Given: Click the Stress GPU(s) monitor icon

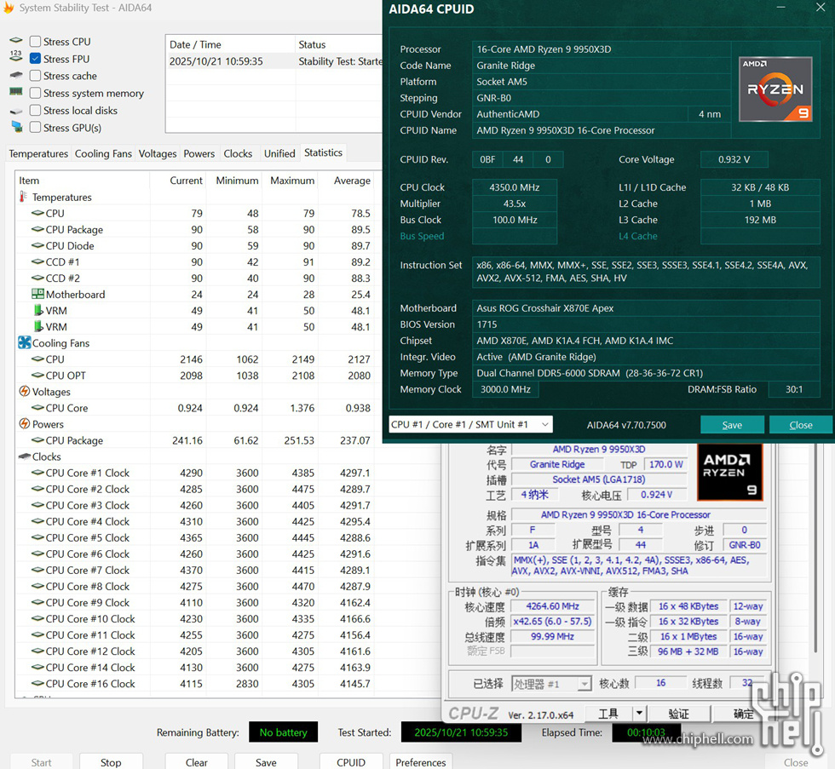Looking at the screenshot, I should (16, 128).
